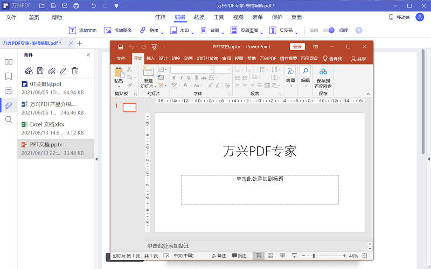Click the delete attachment trash icon
This screenshot has width=431, height=269.
click(x=75, y=70)
